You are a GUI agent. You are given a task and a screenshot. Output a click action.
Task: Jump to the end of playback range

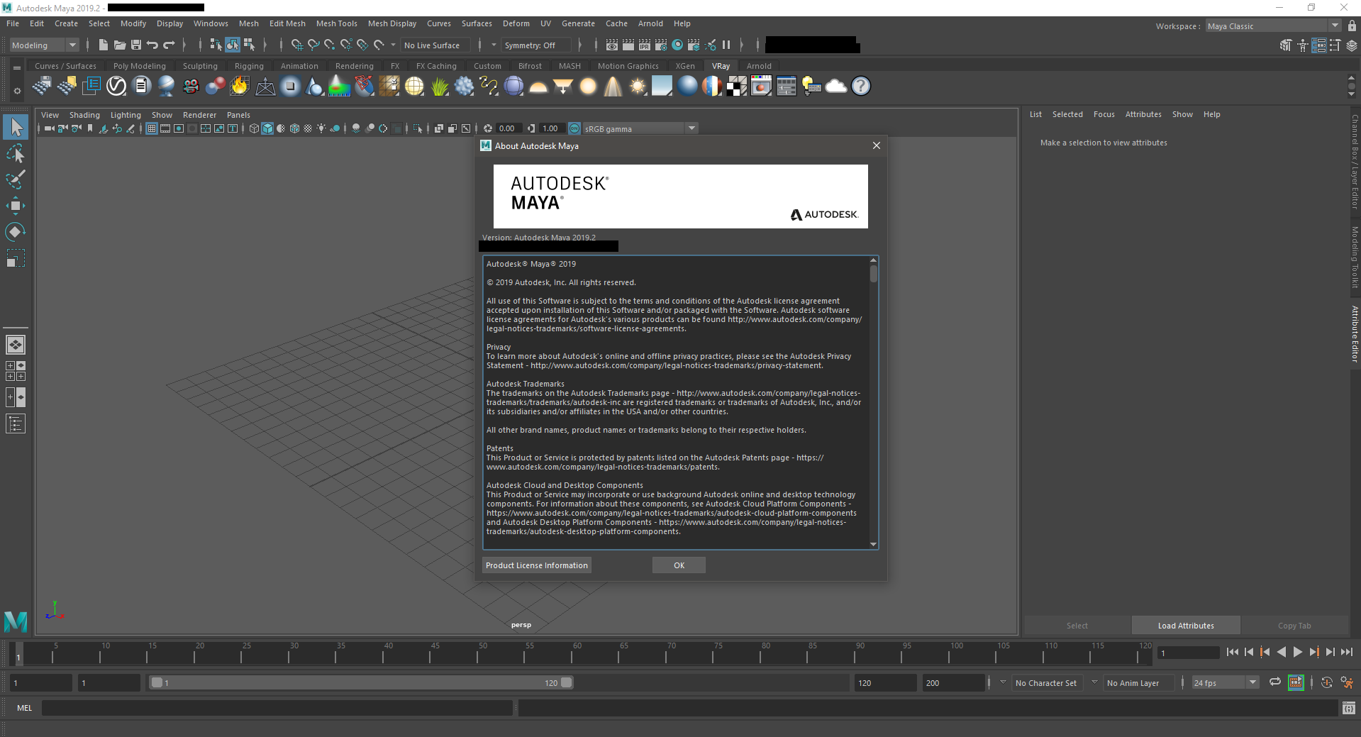pos(1347,652)
